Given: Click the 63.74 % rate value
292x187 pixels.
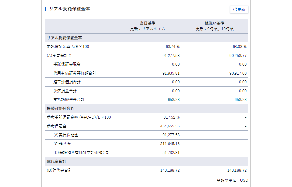Looking at the screenshot, I should [x=172, y=47].
